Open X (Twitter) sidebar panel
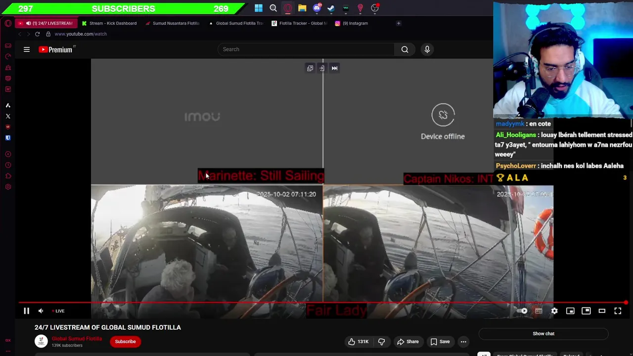This screenshot has width=633, height=356. click(8, 116)
